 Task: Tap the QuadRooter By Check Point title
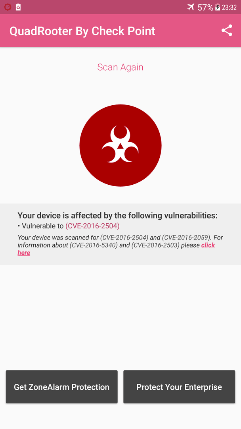(82, 31)
